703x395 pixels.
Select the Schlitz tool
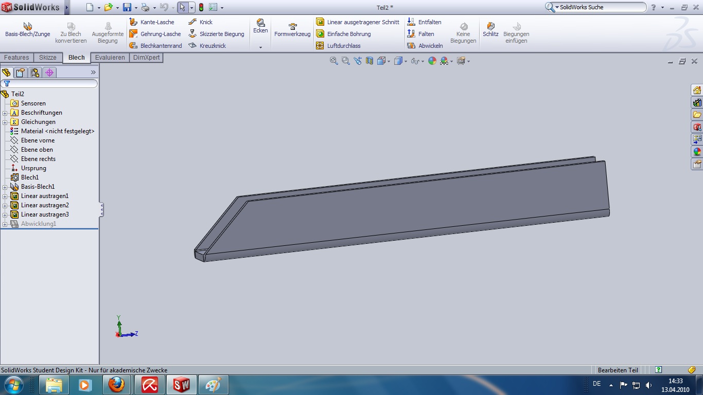(490, 29)
